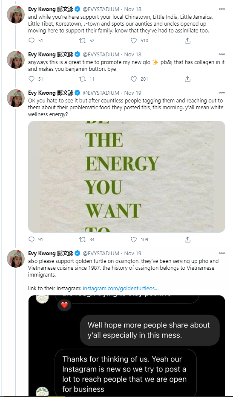The height and width of the screenshot is (397, 233).
Task: Open the BE THE ENERGY image
Action: click(127, 177)
